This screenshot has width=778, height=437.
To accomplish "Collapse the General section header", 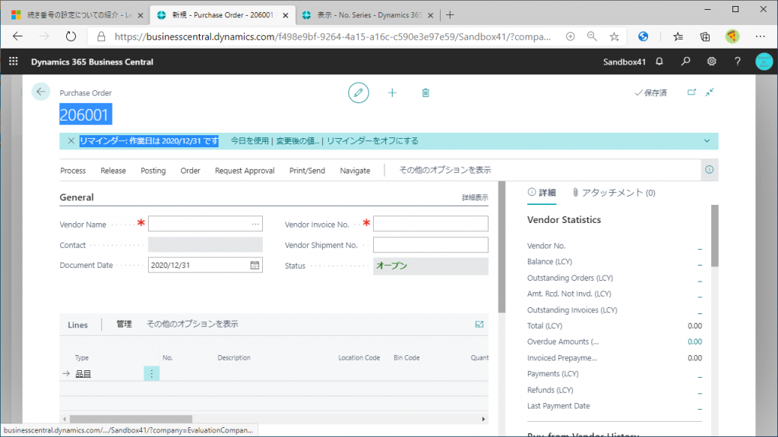I will click(77, 197).
